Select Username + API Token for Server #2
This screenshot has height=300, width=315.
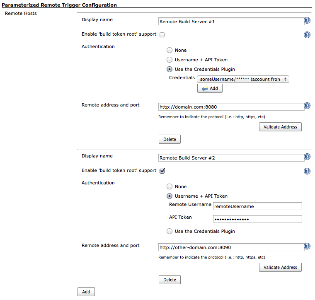[170, 196]
